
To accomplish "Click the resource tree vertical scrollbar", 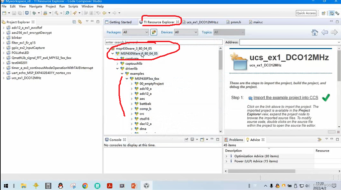I will [220, 60].
